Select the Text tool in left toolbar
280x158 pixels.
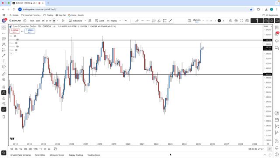tap(4, 61)
